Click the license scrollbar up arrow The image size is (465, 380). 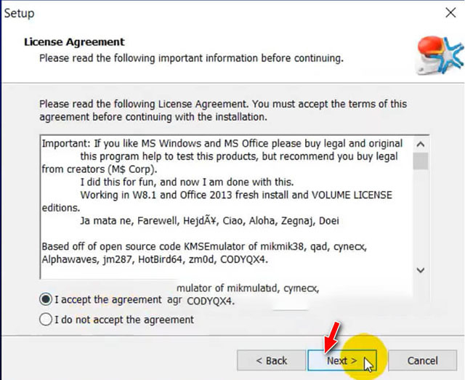click(421, 145)
